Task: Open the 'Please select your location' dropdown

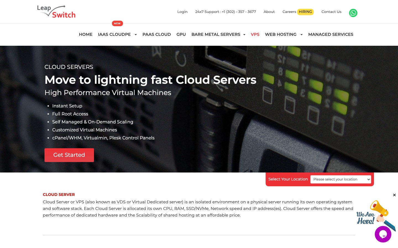Action: click(341, 179)
